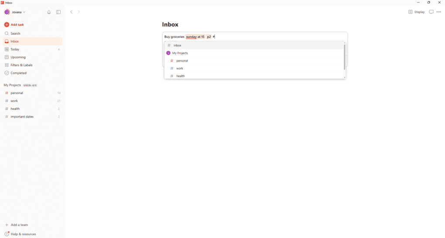Image resolution: width=445 pixels, height=238 pixels.
Task: Choose Inbox in the project suggestion list
Action: (x=254, y=45)
